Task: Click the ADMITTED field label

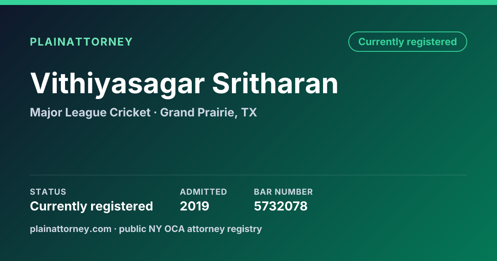Action: (203, 192)
